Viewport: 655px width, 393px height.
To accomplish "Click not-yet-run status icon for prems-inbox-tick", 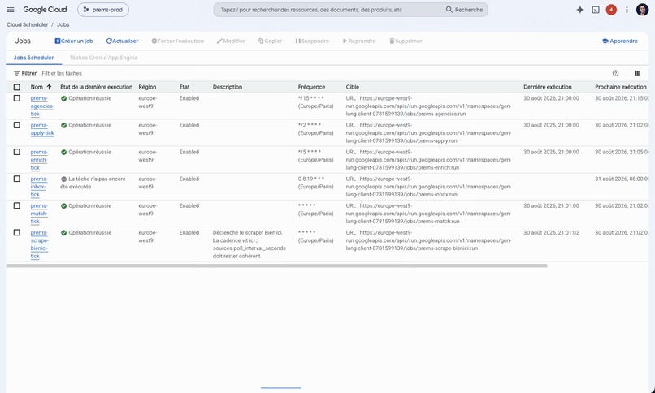I will click(64, 179).
